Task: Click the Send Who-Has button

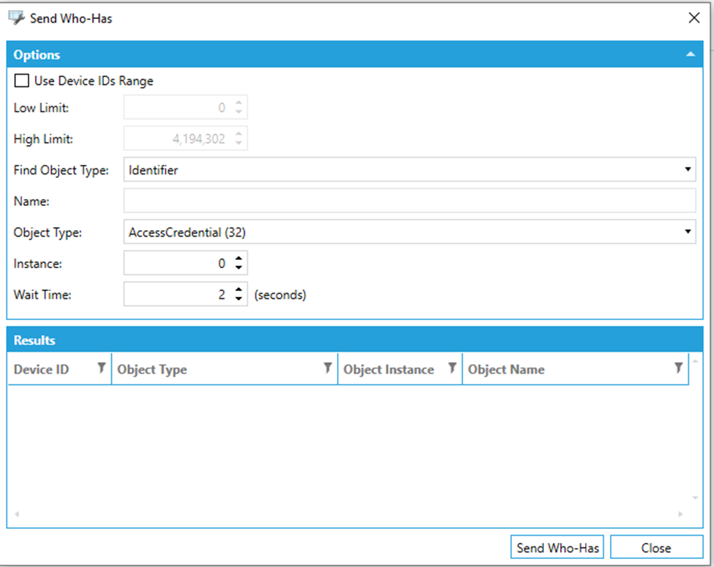Action: (557, 547)
